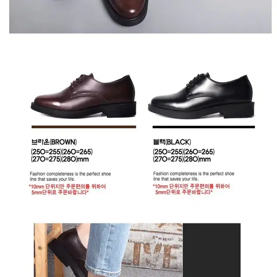The width and height of the screenshot is (277, 277).
Task: Click the brown shoe's chunky sole
Action: (x=84, y=110)
